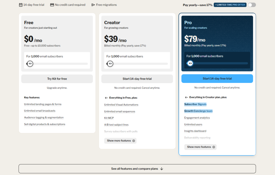This screenshot has width=275, height=175.
Task: Click the left arrow beside Everything in Free
Action: pos(106,98)
